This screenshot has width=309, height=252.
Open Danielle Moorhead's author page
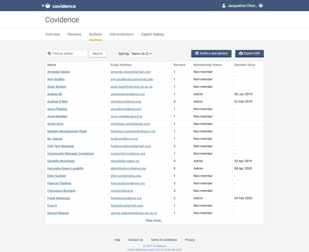coord(61,161)
